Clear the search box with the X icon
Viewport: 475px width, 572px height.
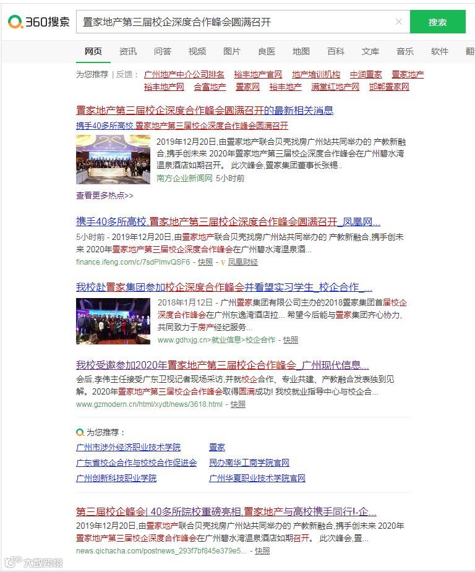(399, 22)
